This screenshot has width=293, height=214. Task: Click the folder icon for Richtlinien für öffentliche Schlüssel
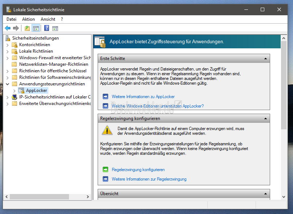(15, 71)
